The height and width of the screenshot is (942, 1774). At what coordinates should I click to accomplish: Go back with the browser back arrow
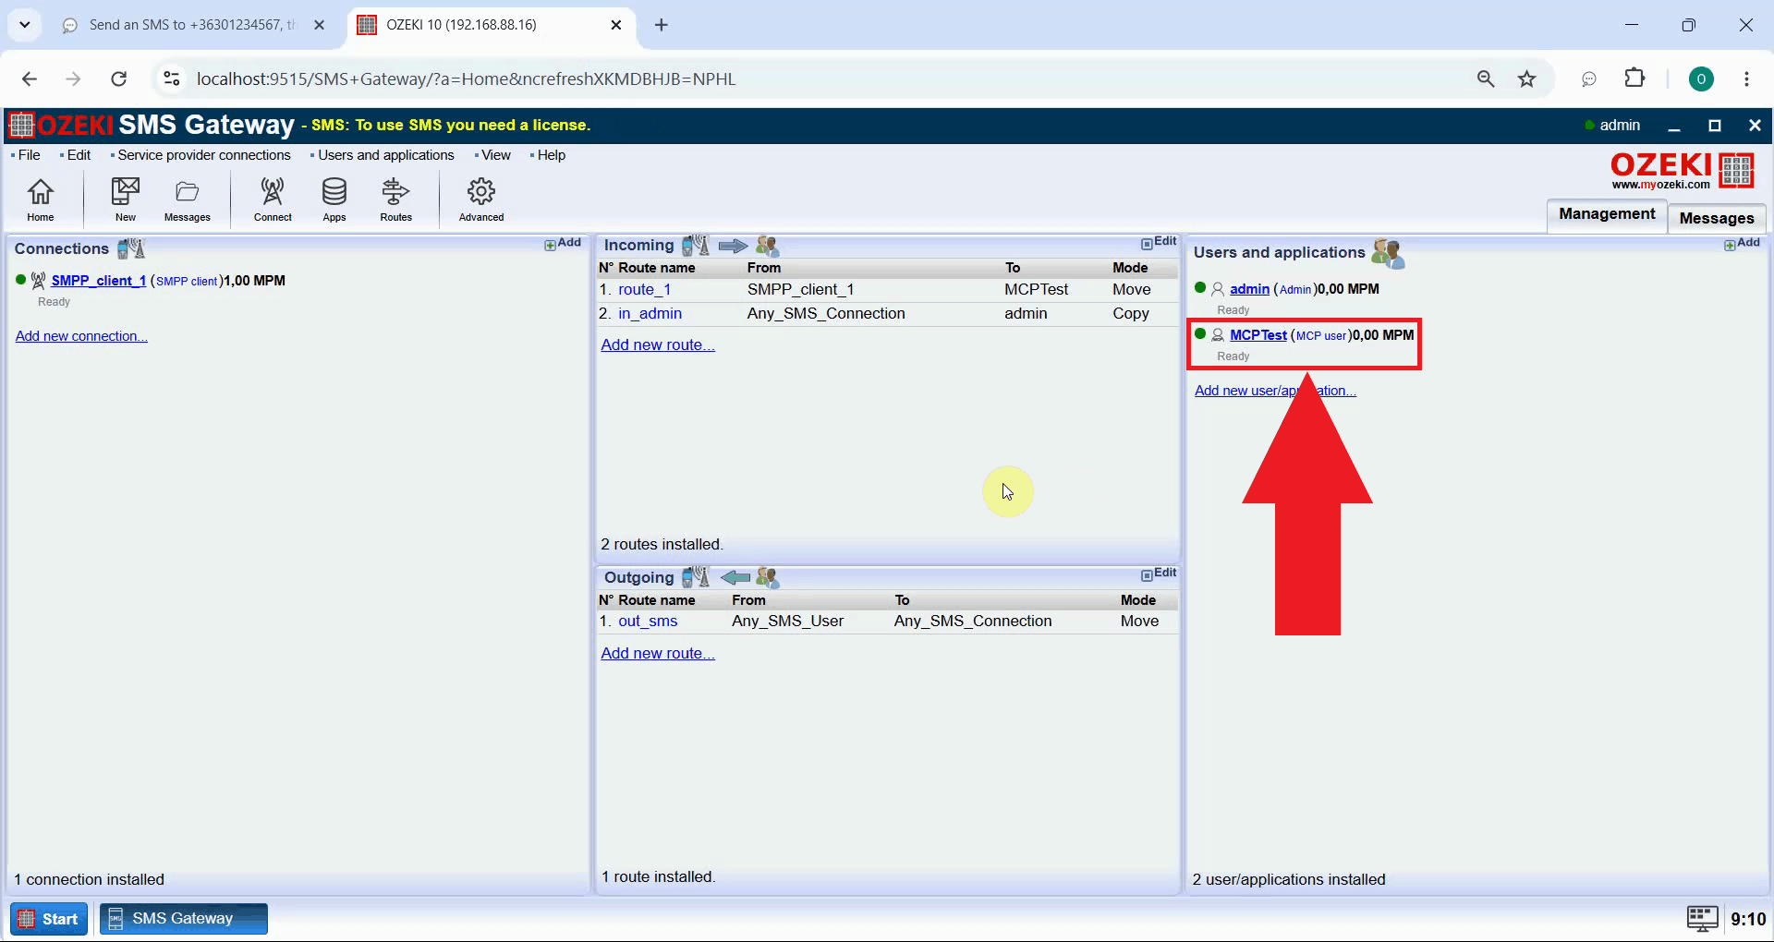[x=30, y=78]
